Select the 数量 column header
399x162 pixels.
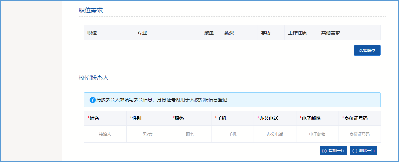click(x=209, y=33)
